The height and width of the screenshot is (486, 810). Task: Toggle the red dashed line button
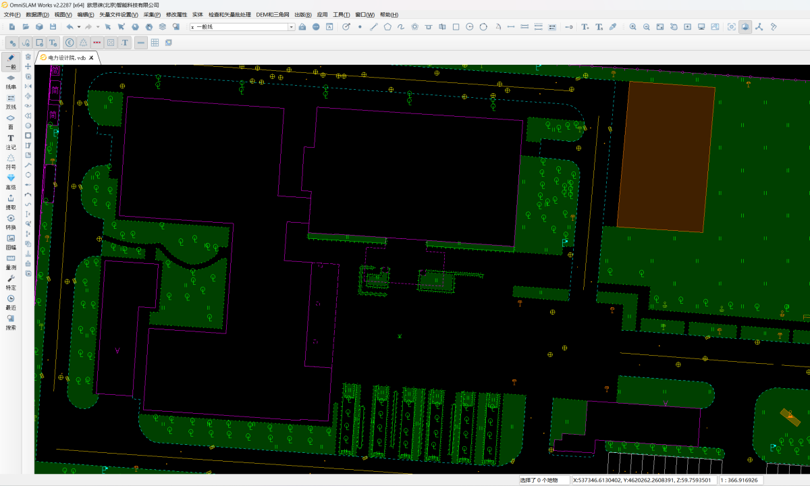click(x=97, y=43)
